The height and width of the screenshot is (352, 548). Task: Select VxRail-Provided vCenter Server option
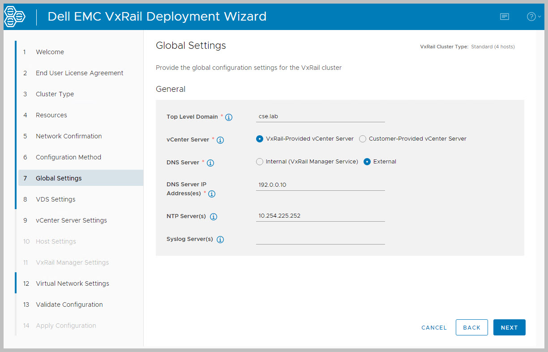(260, 139)
